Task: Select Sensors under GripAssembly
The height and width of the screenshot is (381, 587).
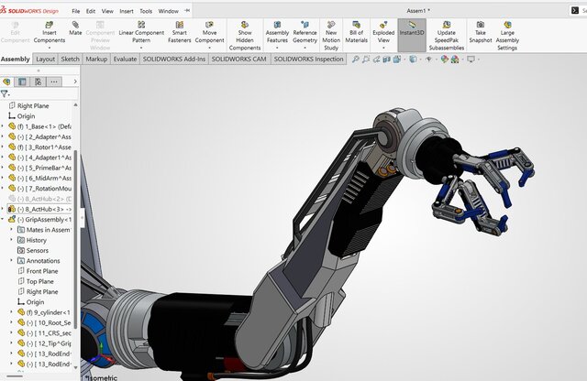Action: [33, 250]
